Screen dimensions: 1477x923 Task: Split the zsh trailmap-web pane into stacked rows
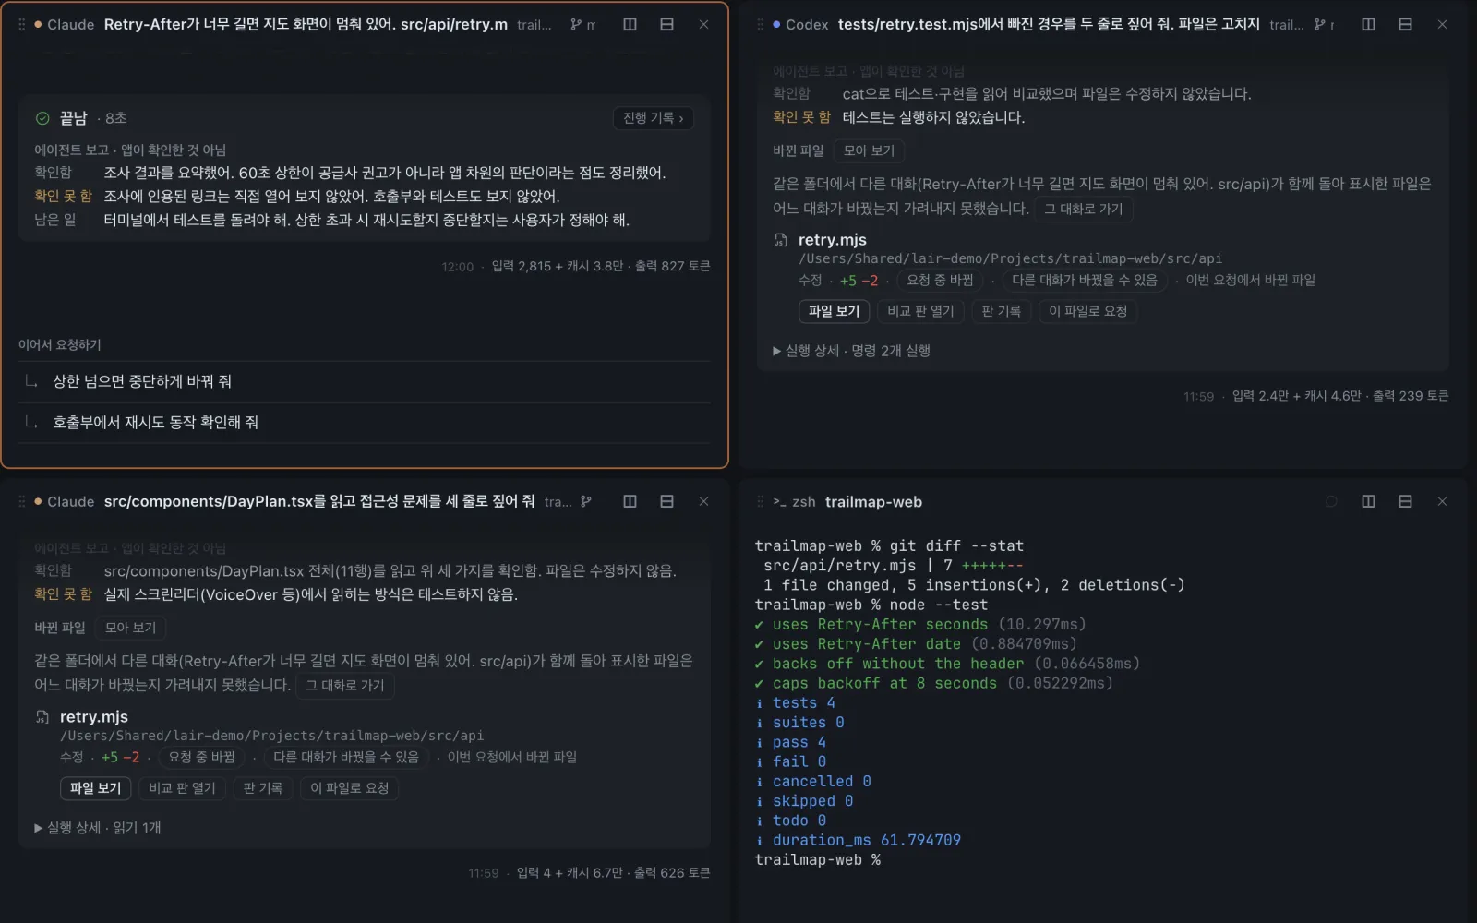pos(1405,501)
